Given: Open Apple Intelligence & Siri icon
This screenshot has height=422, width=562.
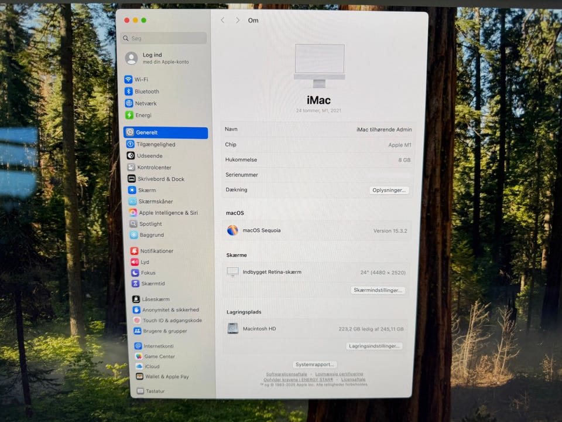Looking at the screenshot, I should [x=133, y=213].
